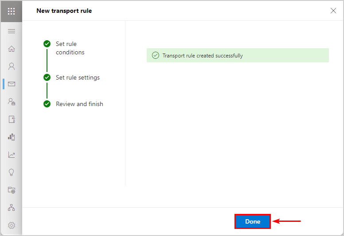Toggle the hamburger navigation menu
Viewport: 344px width, 236px height.
click(x=12, y=31)
